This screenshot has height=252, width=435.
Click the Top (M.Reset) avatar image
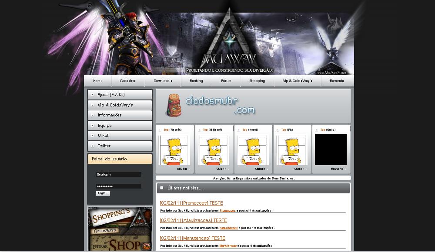(213, 150)
